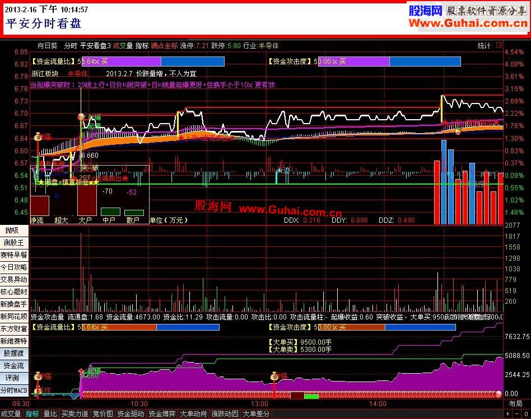Click 成交量 in the chart header
531x419 pixels.
[123, 46]
